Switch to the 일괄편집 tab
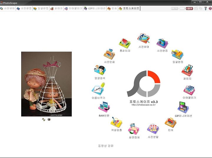The width and height of the screenshot is (212, 158). (x=41, y=9)
